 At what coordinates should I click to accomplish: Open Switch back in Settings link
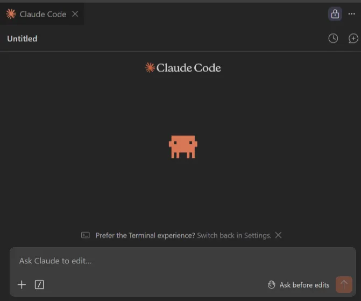tap(234, 235)
